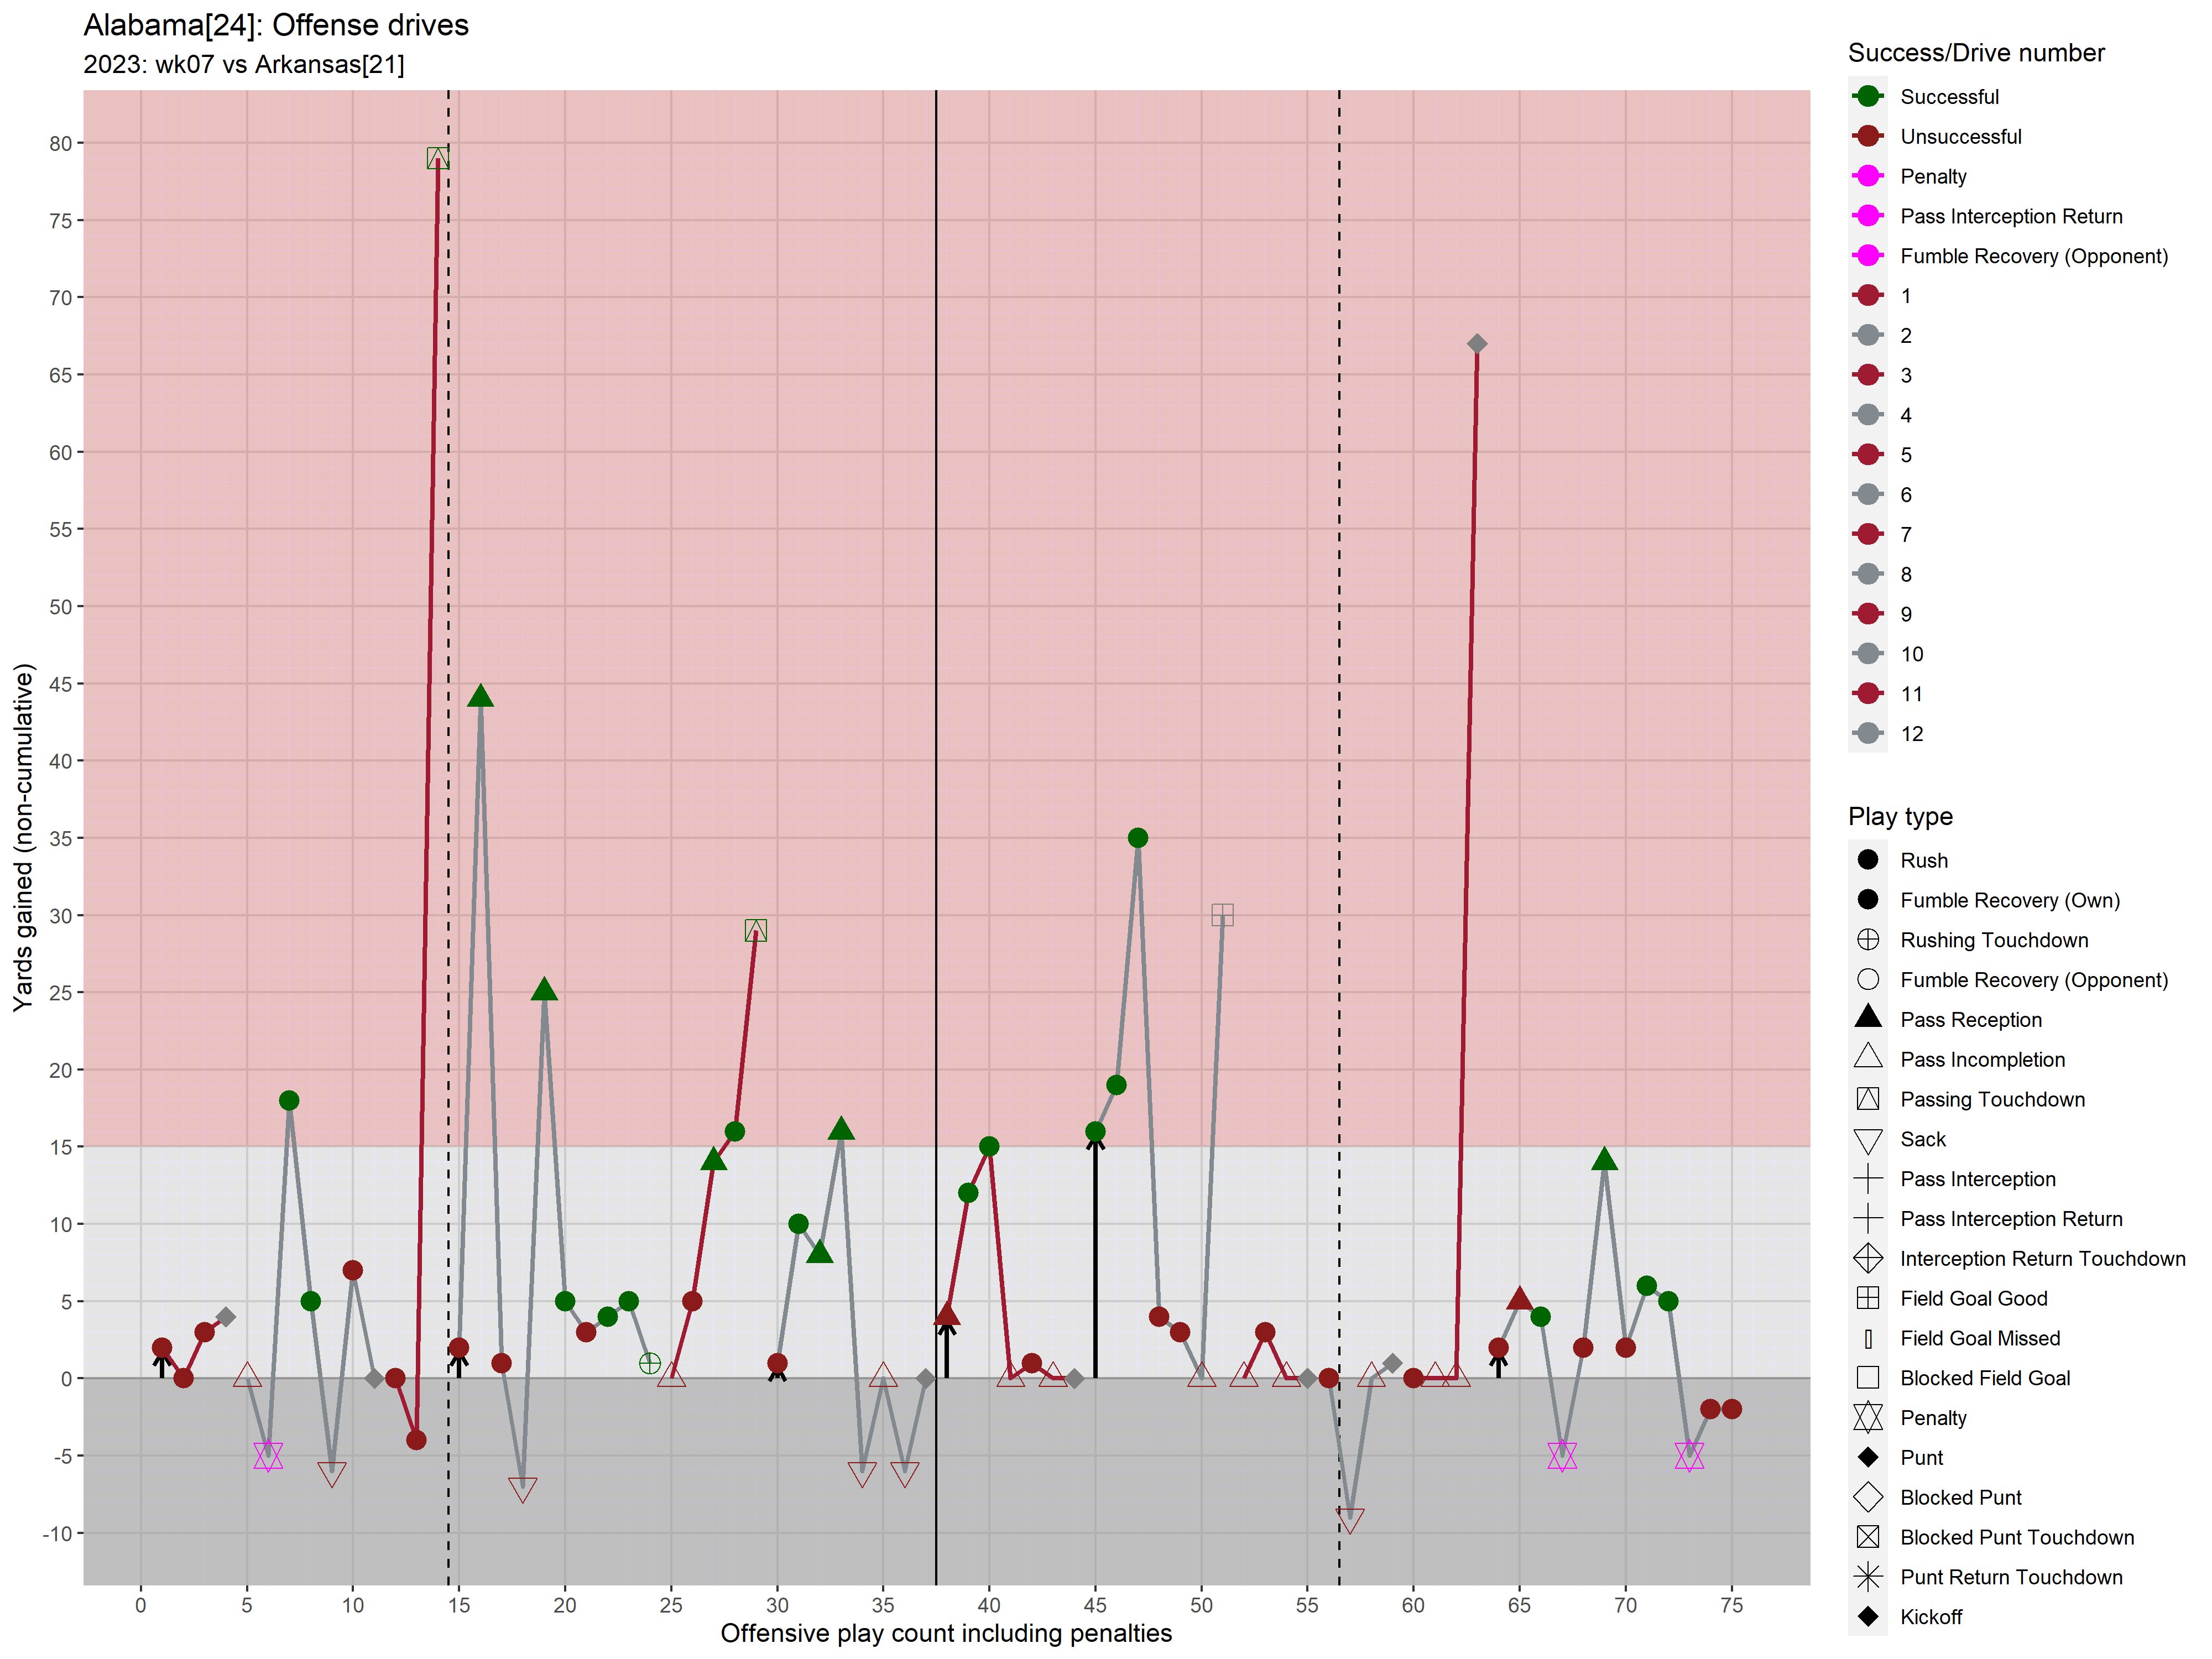Screen dimensions: 2212x1659
Task: Click the 'Blocked Punt Touchdown' legend label
Action: tap(2017, 1538)
